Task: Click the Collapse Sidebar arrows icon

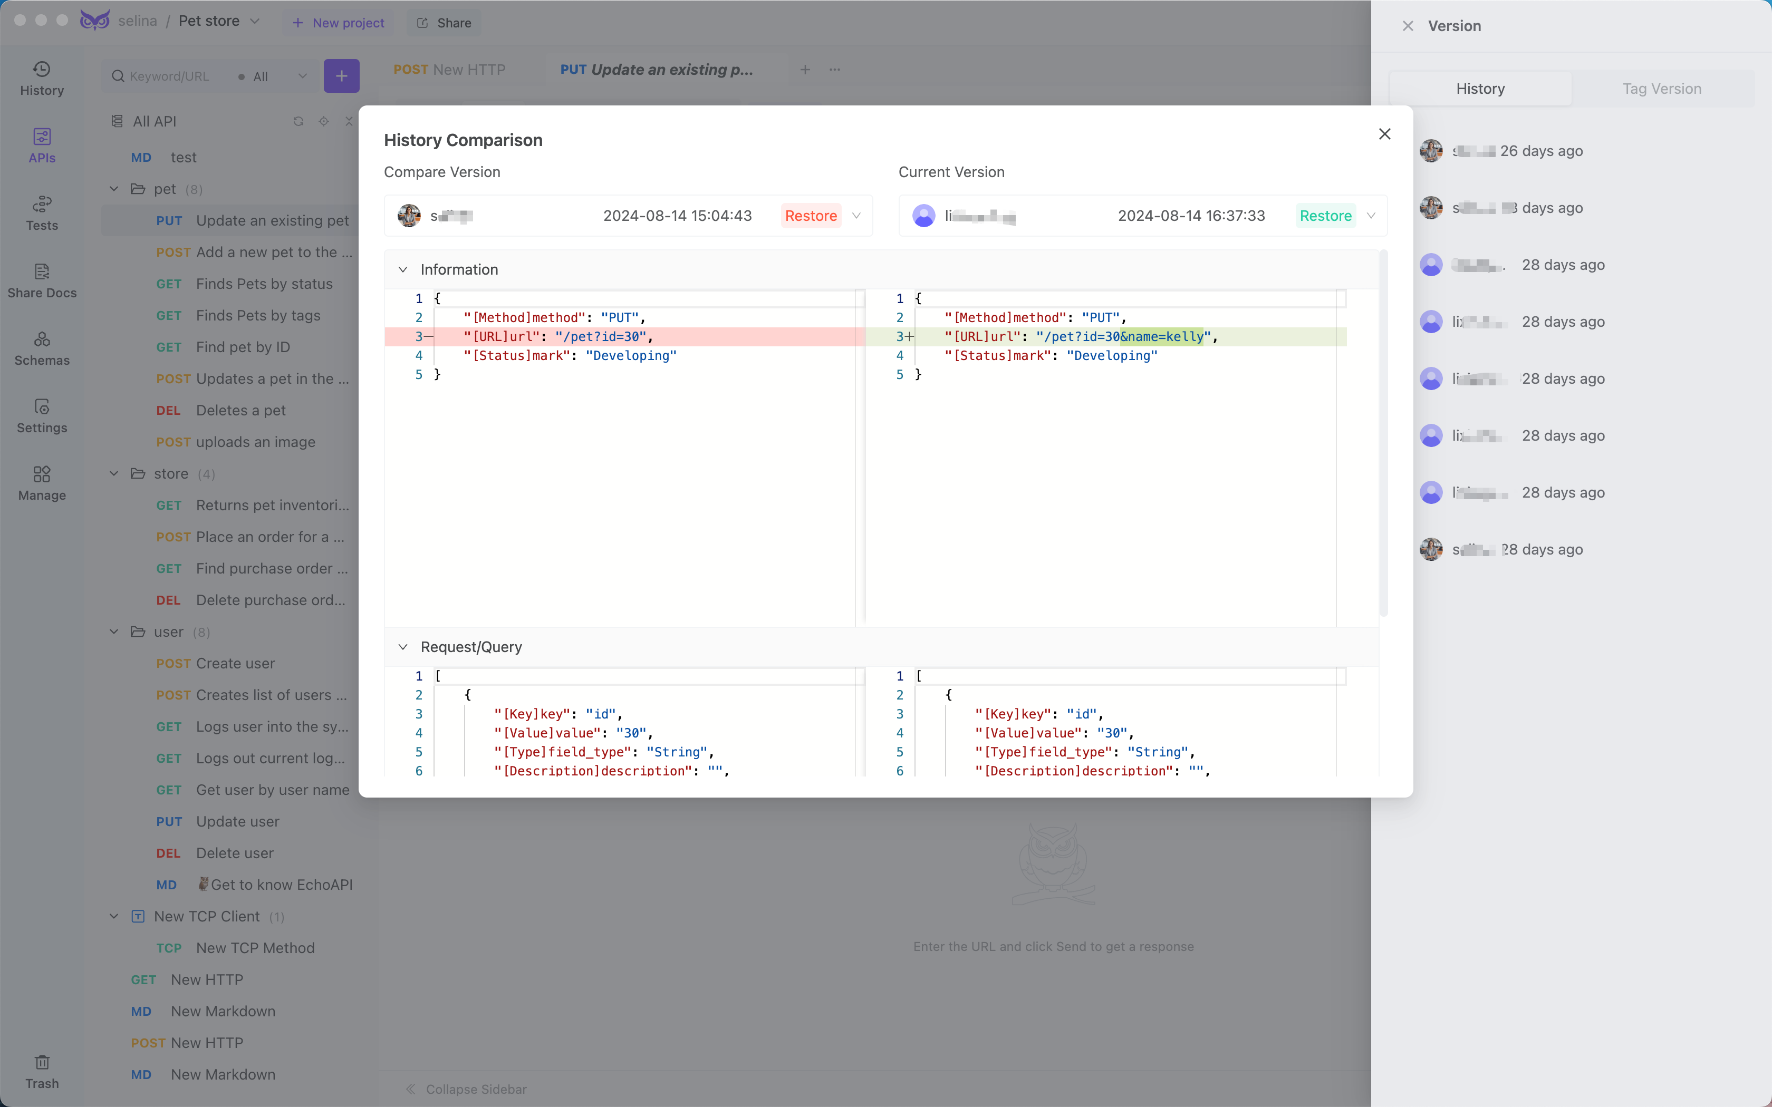Action: pos(411,1089)
